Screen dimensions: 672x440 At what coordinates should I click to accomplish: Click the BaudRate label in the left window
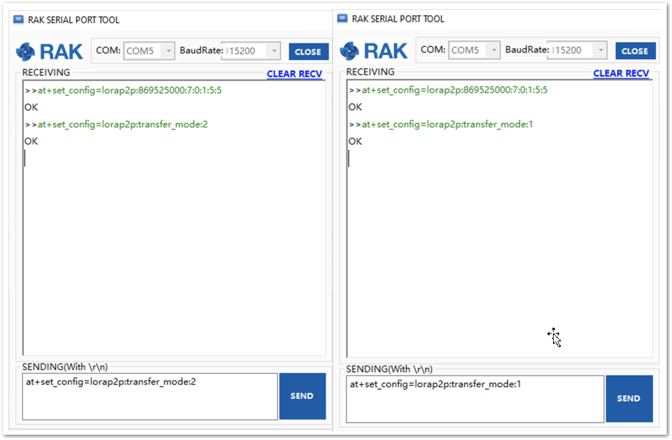point(201,50)
